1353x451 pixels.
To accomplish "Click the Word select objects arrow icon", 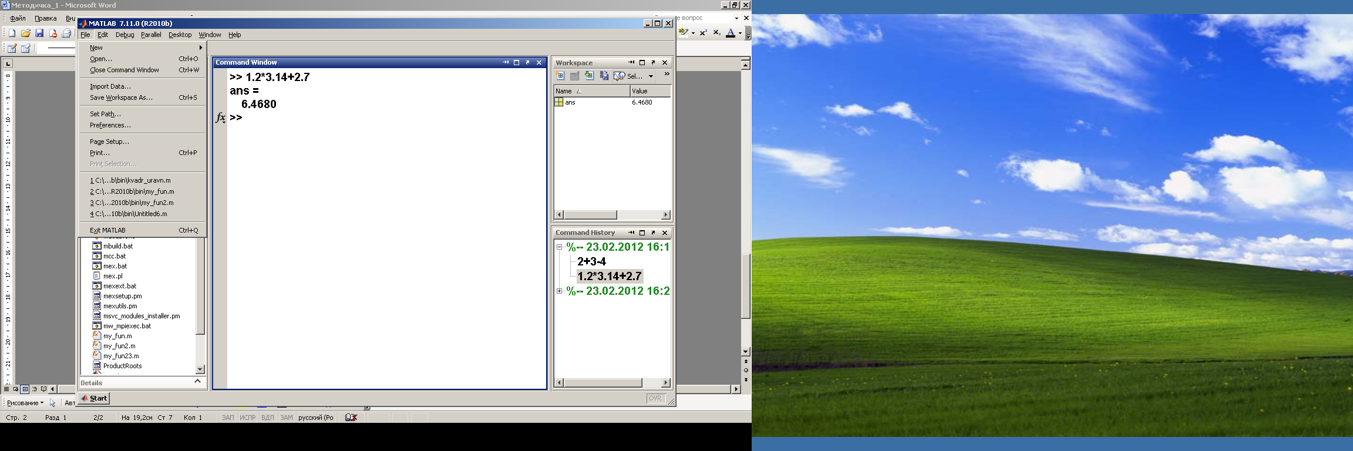I will (x=53, y=403).
